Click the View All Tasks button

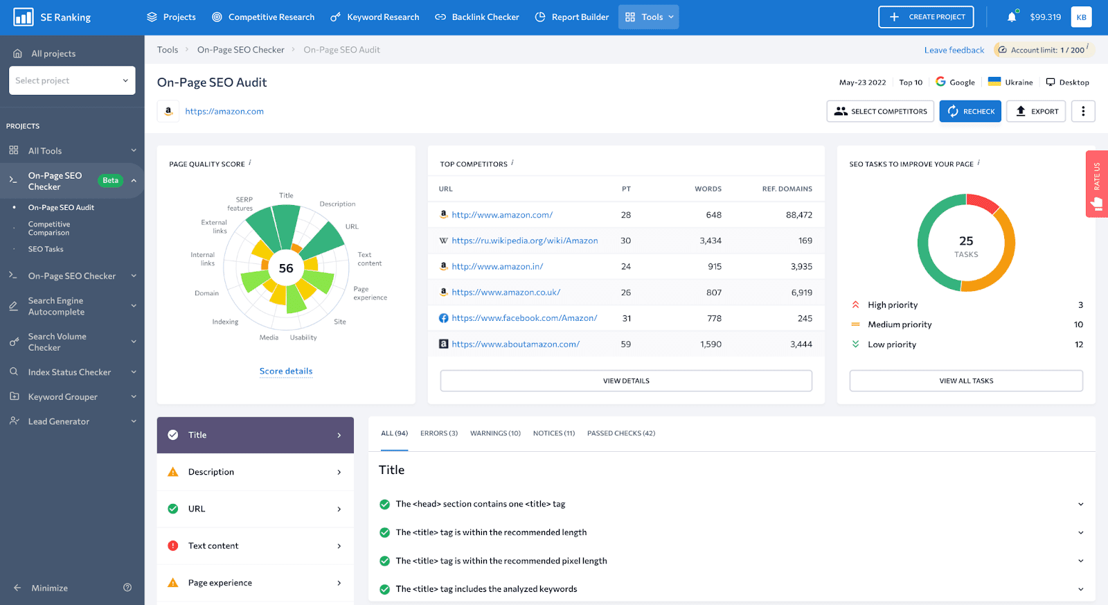(966, 380)
